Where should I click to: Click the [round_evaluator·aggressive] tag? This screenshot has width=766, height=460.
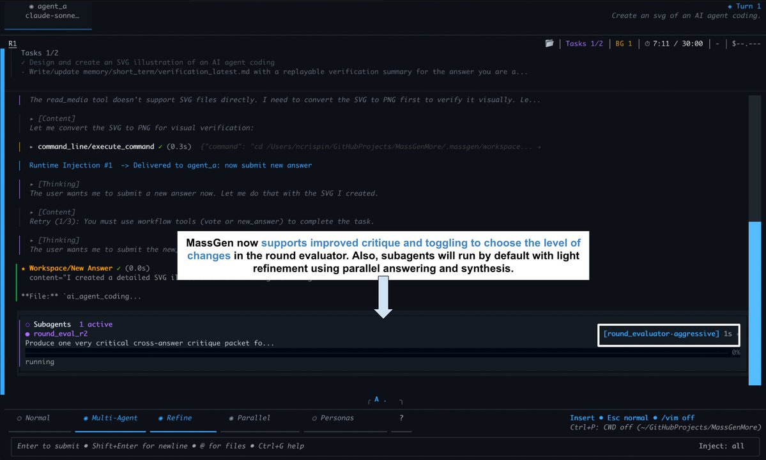coord(661,334)
